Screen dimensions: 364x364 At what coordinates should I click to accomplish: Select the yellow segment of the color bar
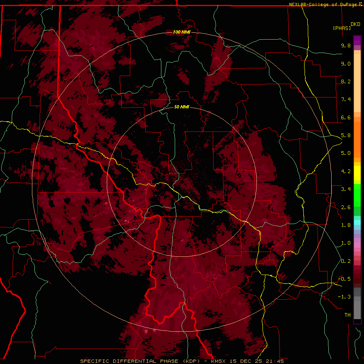[357, 173]
